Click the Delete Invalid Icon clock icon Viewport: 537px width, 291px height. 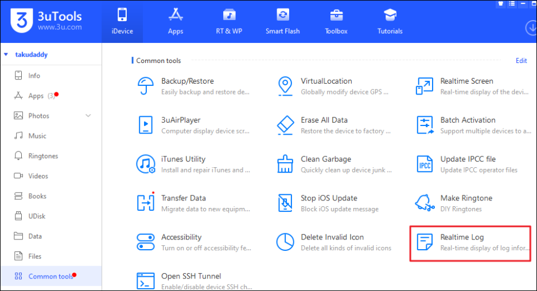(285, 242)
